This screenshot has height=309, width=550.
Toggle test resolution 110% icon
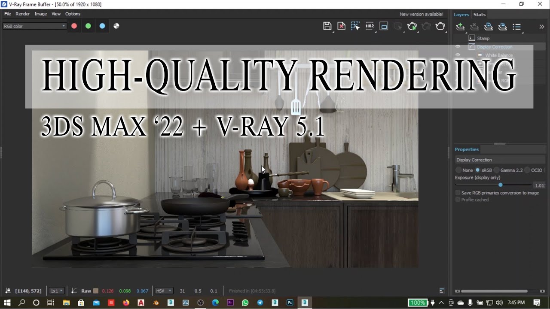370,26
